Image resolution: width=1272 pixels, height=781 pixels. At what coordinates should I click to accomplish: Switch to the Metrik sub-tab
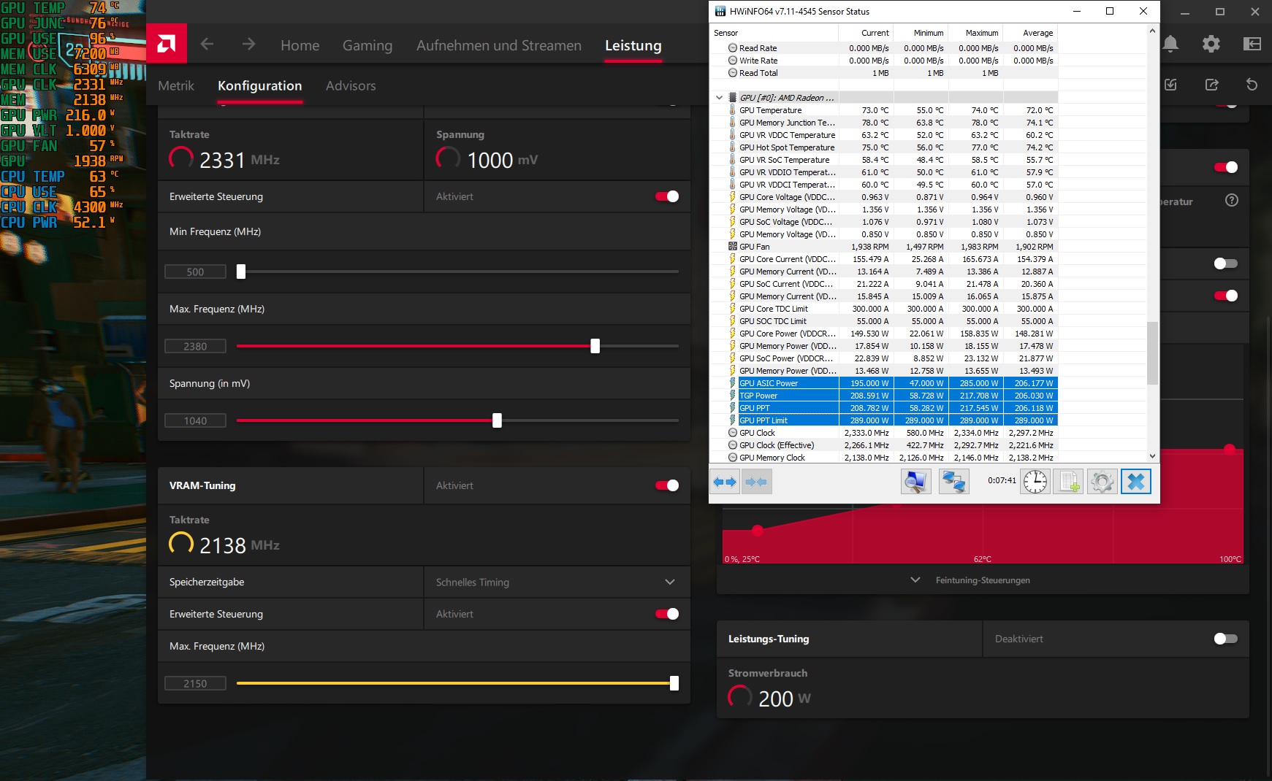(176, 85)
